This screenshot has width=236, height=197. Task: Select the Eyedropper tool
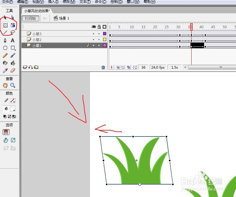click(5, 70)
